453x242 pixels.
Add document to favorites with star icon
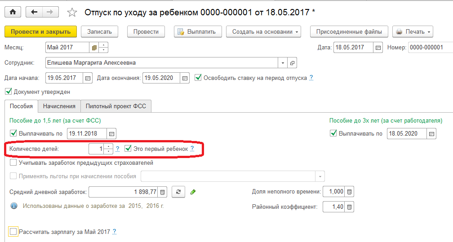(x=72, y=13)
